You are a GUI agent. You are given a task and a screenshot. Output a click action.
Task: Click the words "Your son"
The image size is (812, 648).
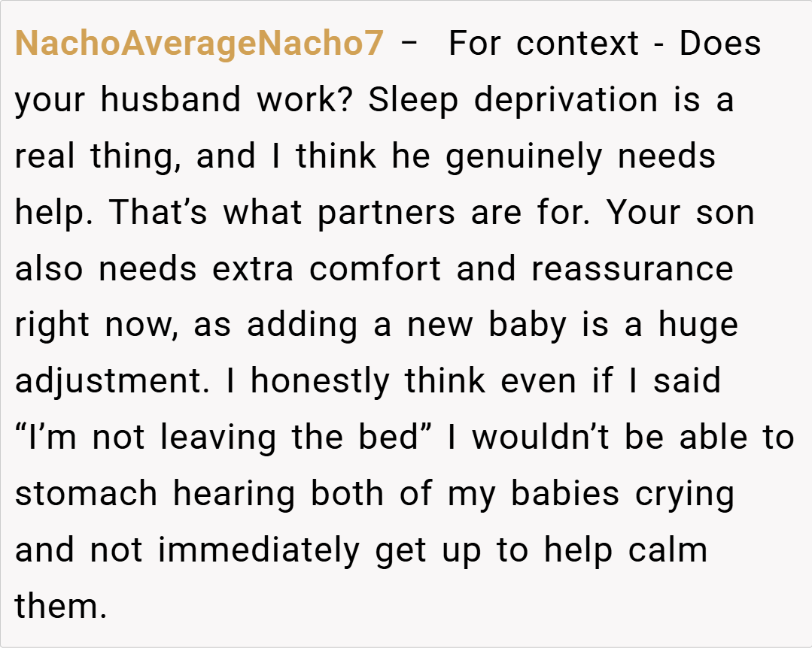tap(680, 213)
